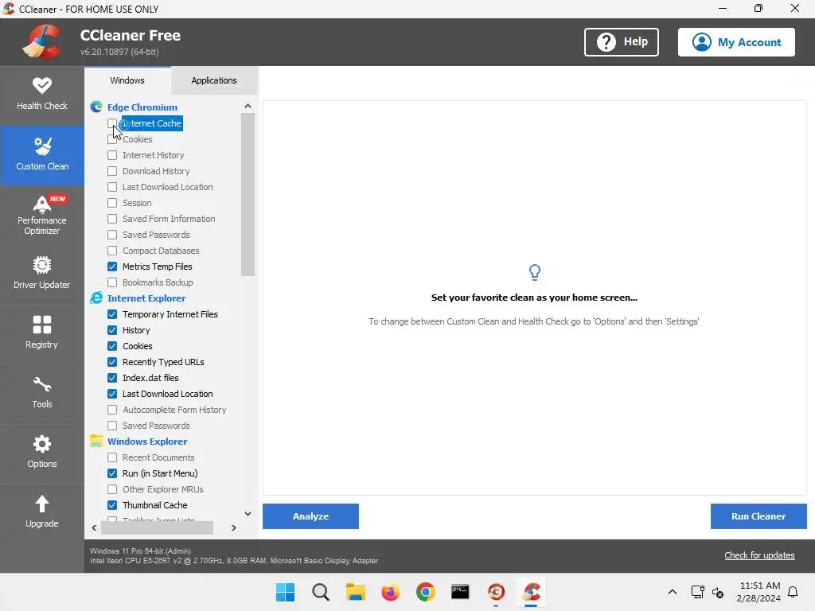
Task: Launch Google Chrome from taskbar
Action: tap(425, 592)
